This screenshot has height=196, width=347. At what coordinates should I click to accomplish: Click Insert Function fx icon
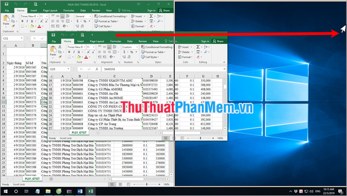97,69
